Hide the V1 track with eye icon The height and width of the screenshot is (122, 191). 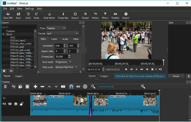coord(10,104)
